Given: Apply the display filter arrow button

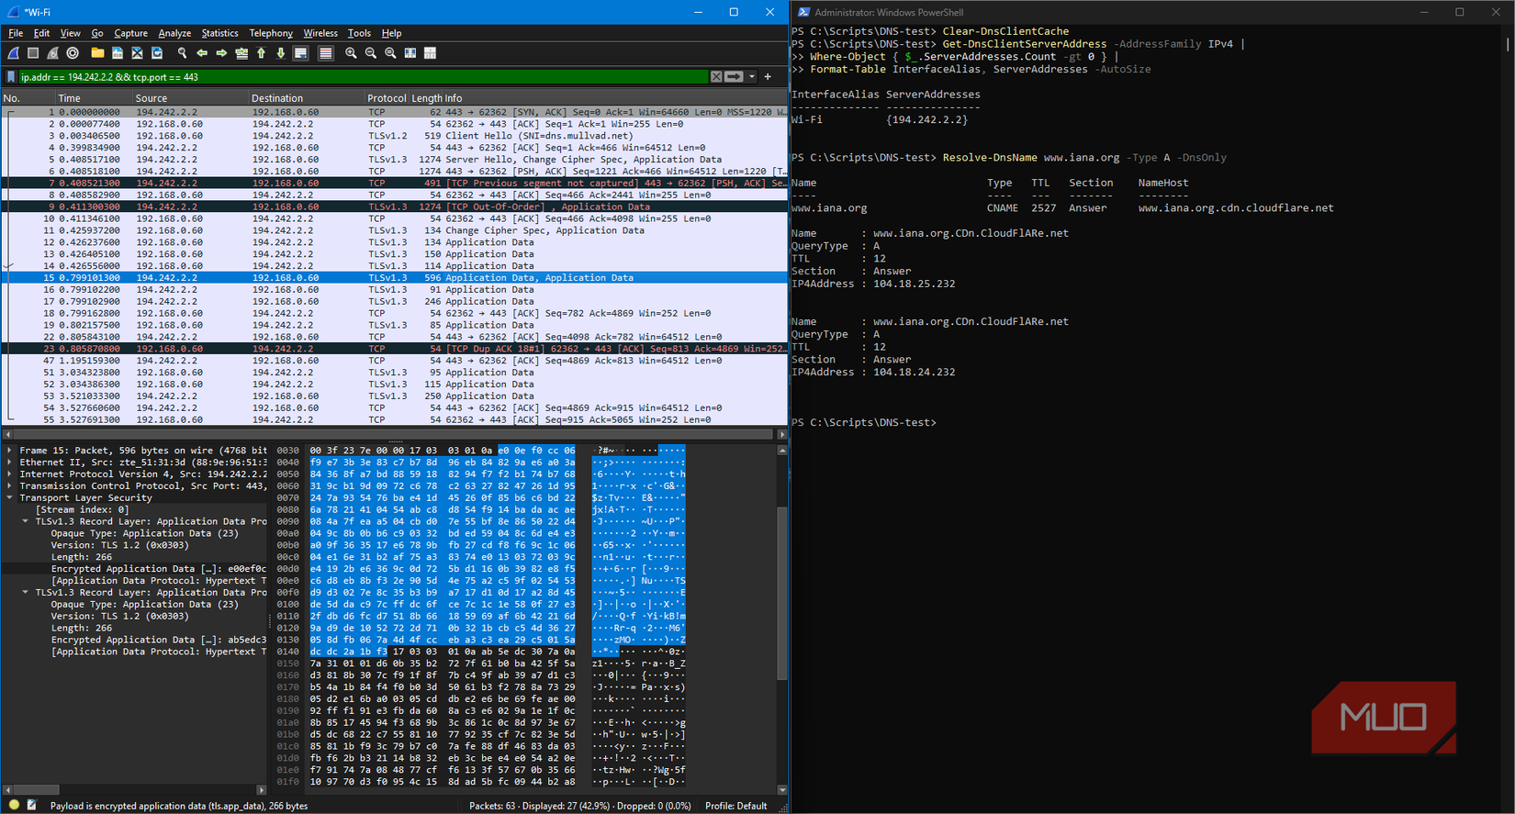Looking at the screenshot, I should 734,77.
